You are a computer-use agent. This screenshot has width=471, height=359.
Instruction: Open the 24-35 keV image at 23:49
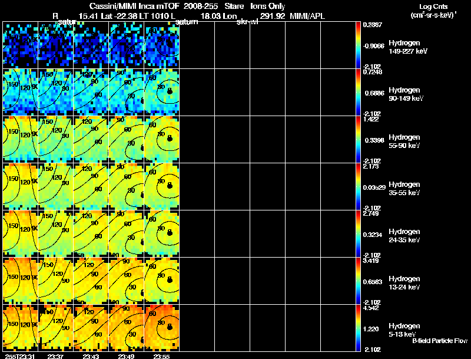point(126,234)
